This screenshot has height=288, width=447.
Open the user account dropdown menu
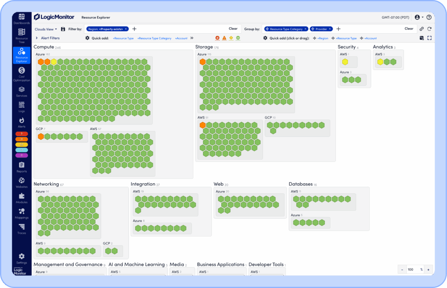click(x=419, y=17)
